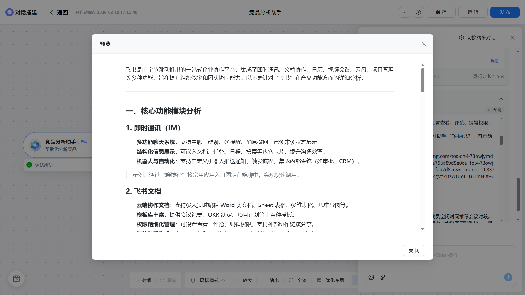This screenshot has width=525, height=295.
Task: Click the send arrow button
Action: [x=508, y=277]
